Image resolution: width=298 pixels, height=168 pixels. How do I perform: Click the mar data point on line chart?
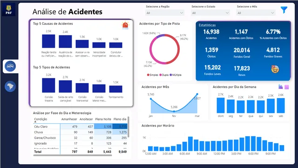pyautogui.click(x=197, y=94)
